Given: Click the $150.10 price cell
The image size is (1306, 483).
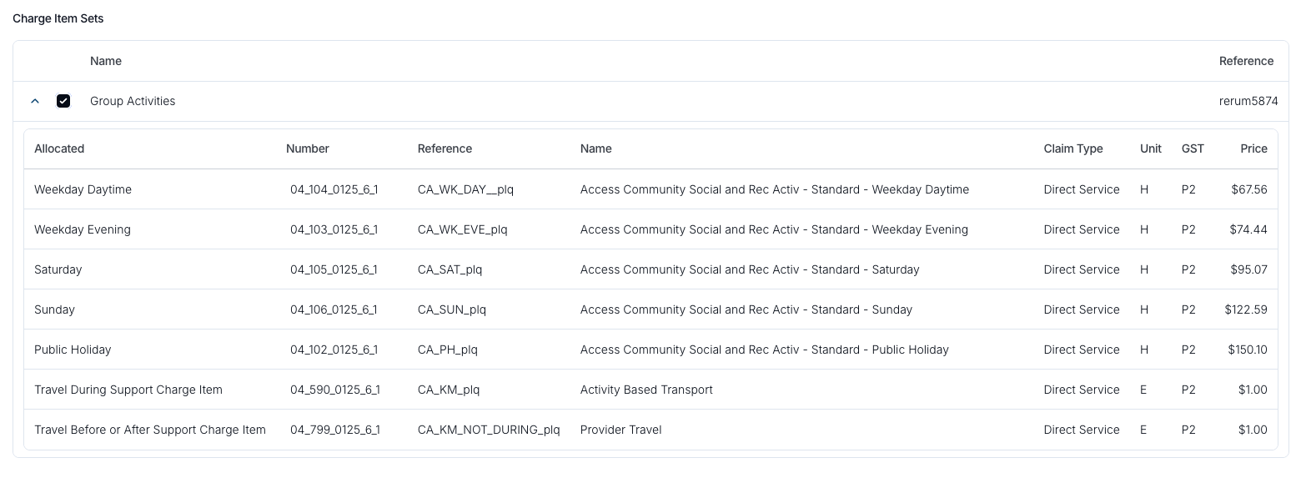Looking at the screenshot, I should coord(1248,350).
